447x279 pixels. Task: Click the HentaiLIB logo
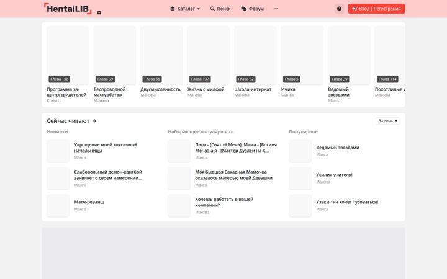68,9
